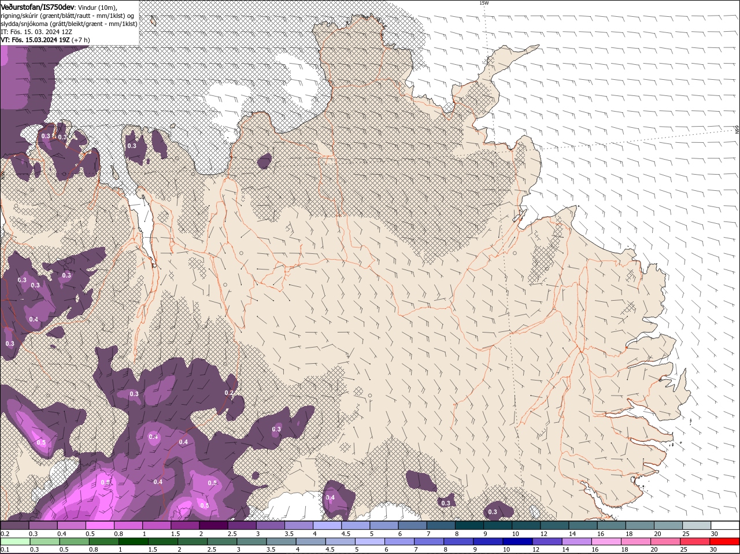Image resolution: width=740 pixels, height=554 pixels.
Task: Click the slydda/snjókoma legend description line
Action: tap(69, 24)
